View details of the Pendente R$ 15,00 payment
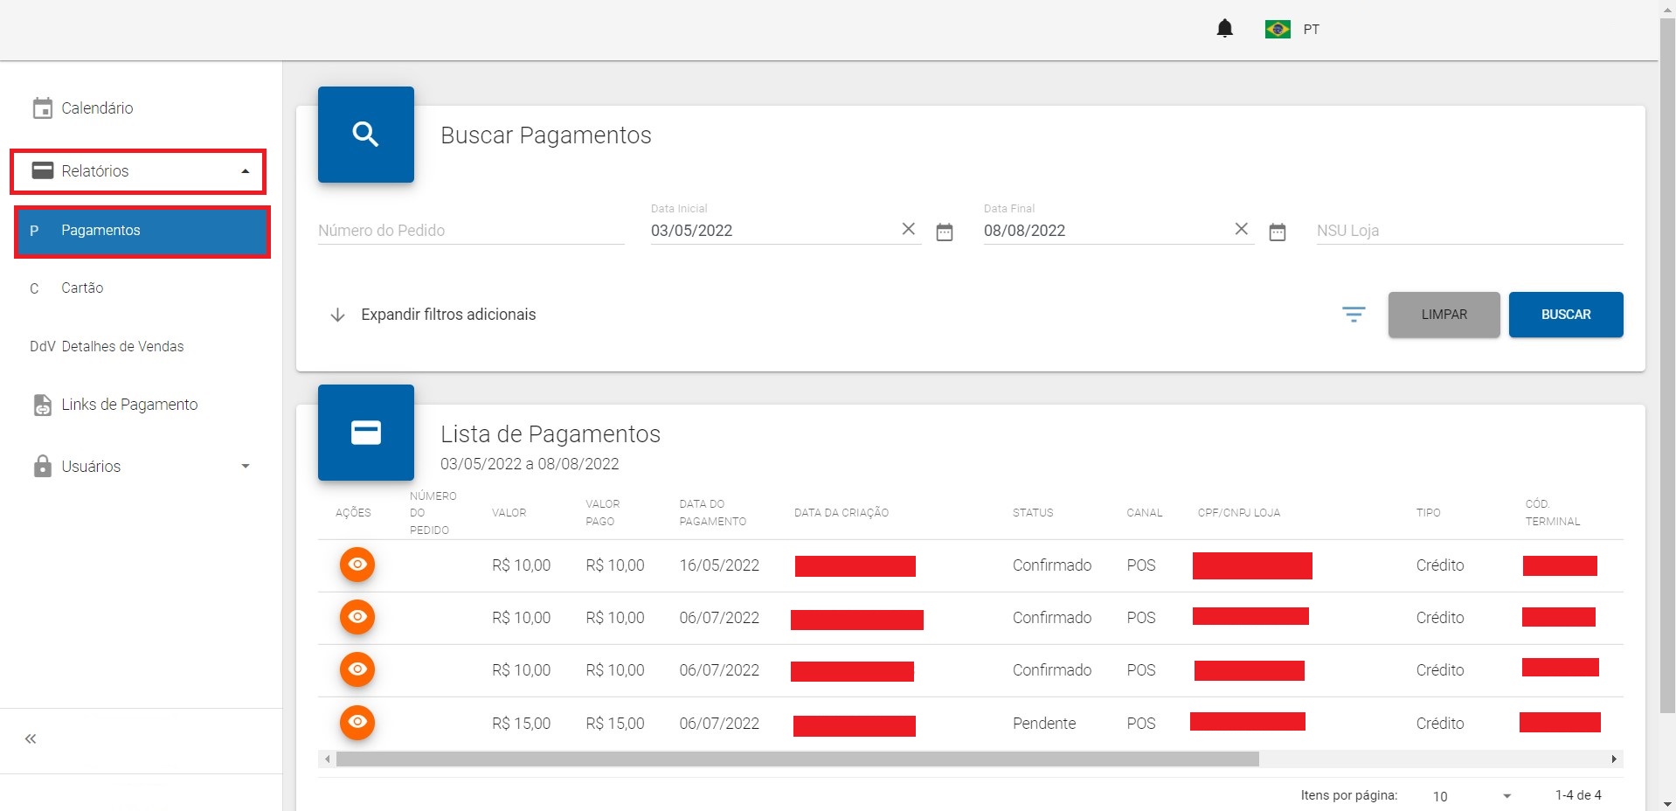The width and height of the screenshot is (1676, 811). click(x=357, y=722)
